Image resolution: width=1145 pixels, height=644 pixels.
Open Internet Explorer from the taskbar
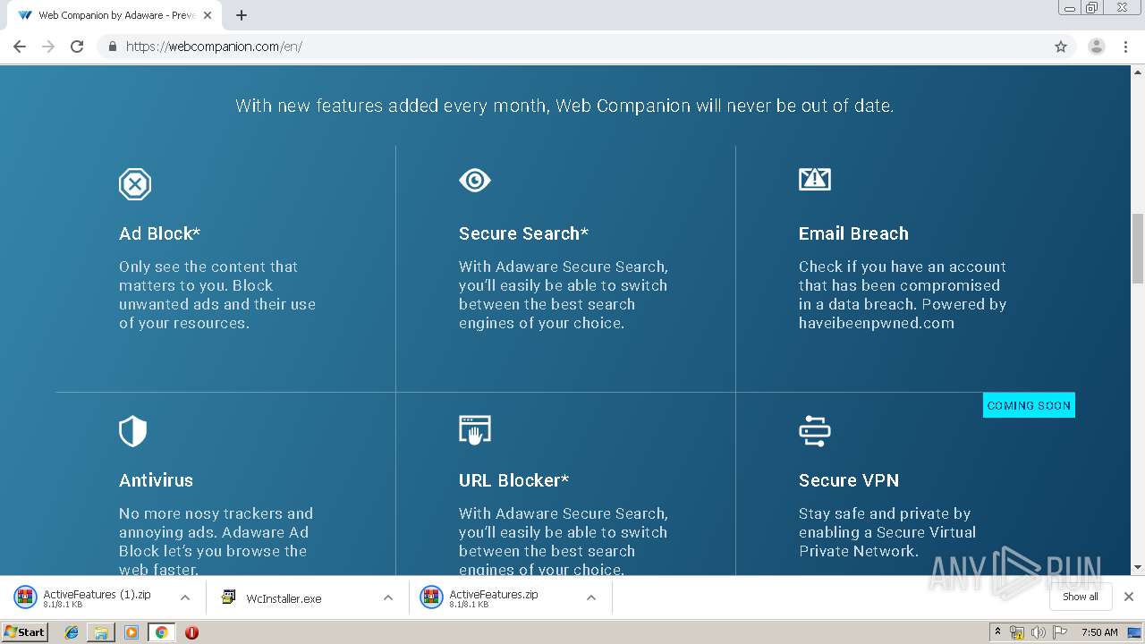[x=72, y=632]
